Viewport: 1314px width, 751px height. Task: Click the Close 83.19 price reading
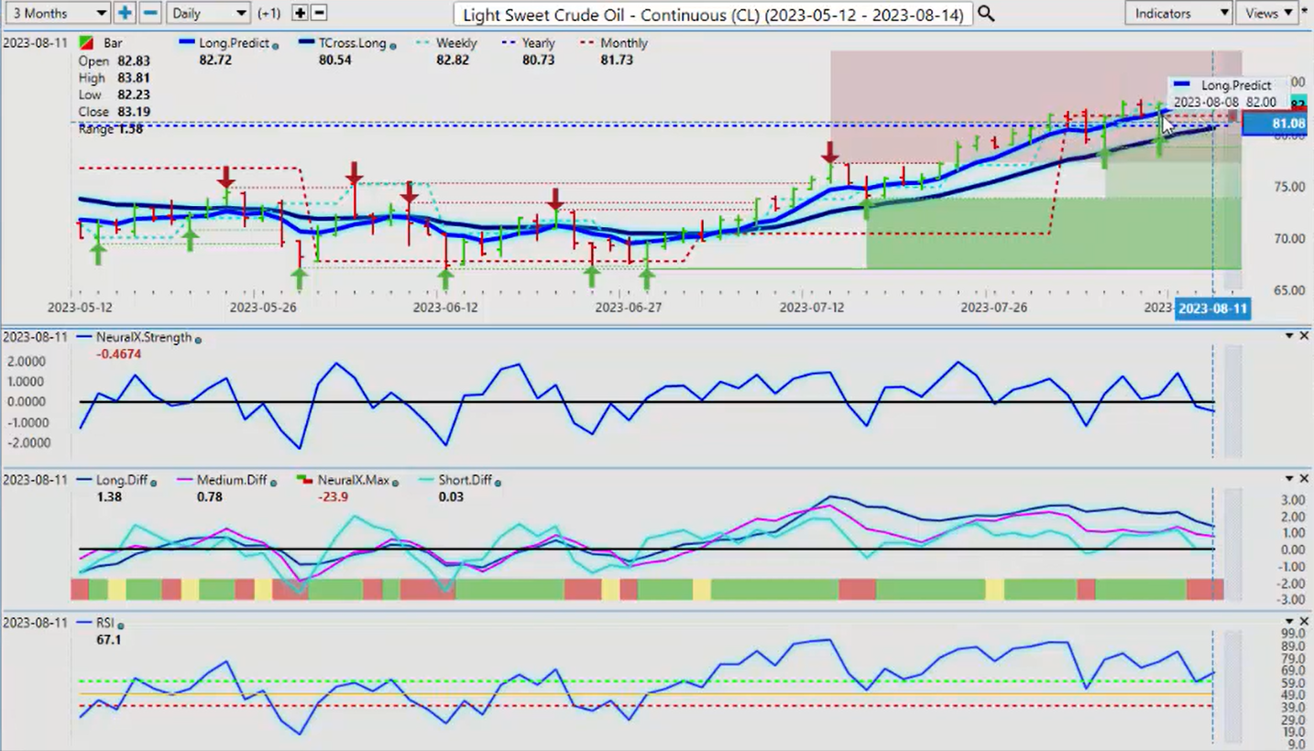114,112
